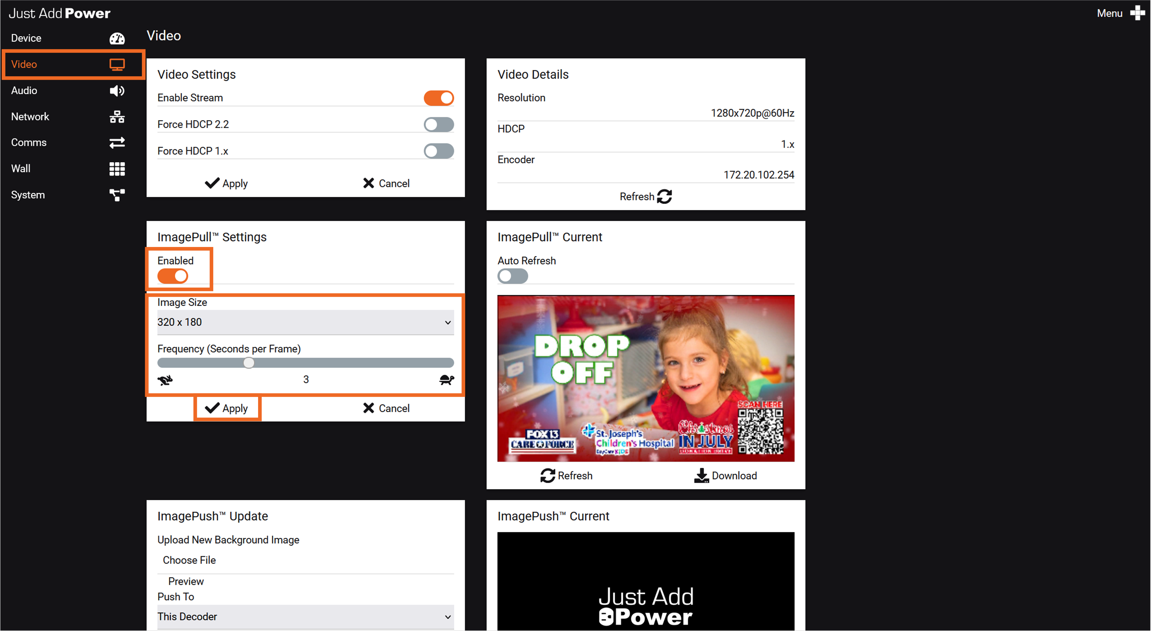
Task: Click the Frequency slider handle
Action: click(x=249, y=363)
